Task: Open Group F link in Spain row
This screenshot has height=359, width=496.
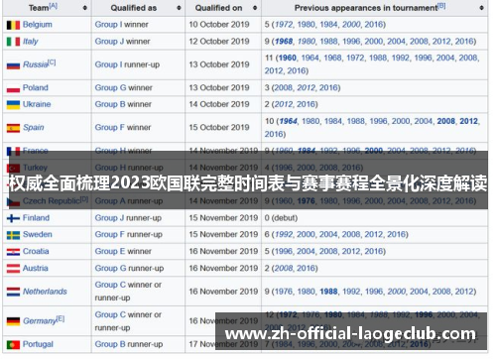Action: coord(110,127)
